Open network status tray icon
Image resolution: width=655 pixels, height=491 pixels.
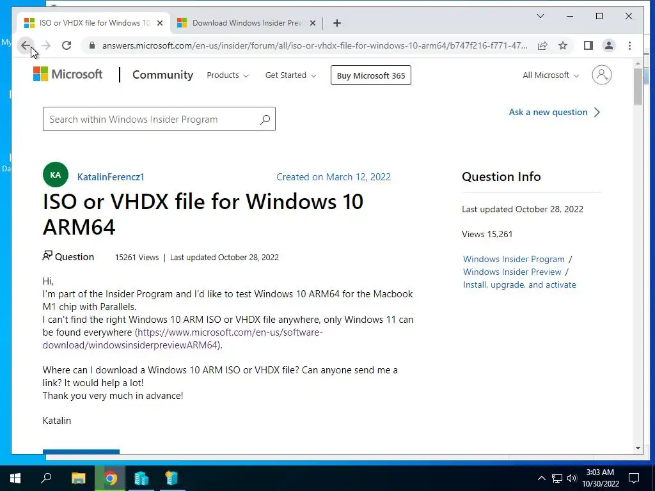557,478
